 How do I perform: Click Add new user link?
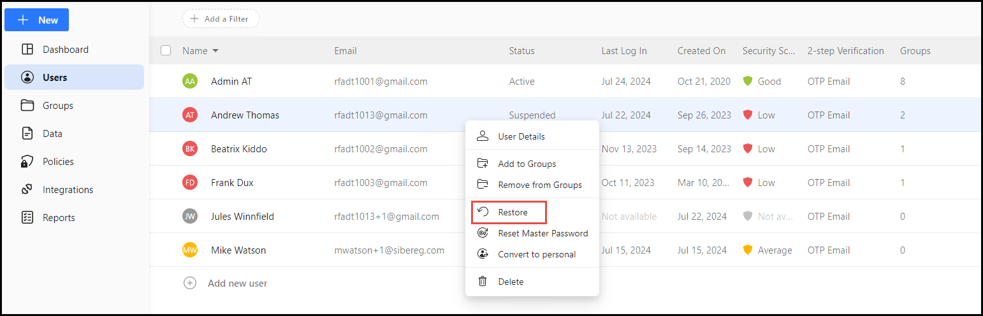pyautogui.click(x=237, y=283)
